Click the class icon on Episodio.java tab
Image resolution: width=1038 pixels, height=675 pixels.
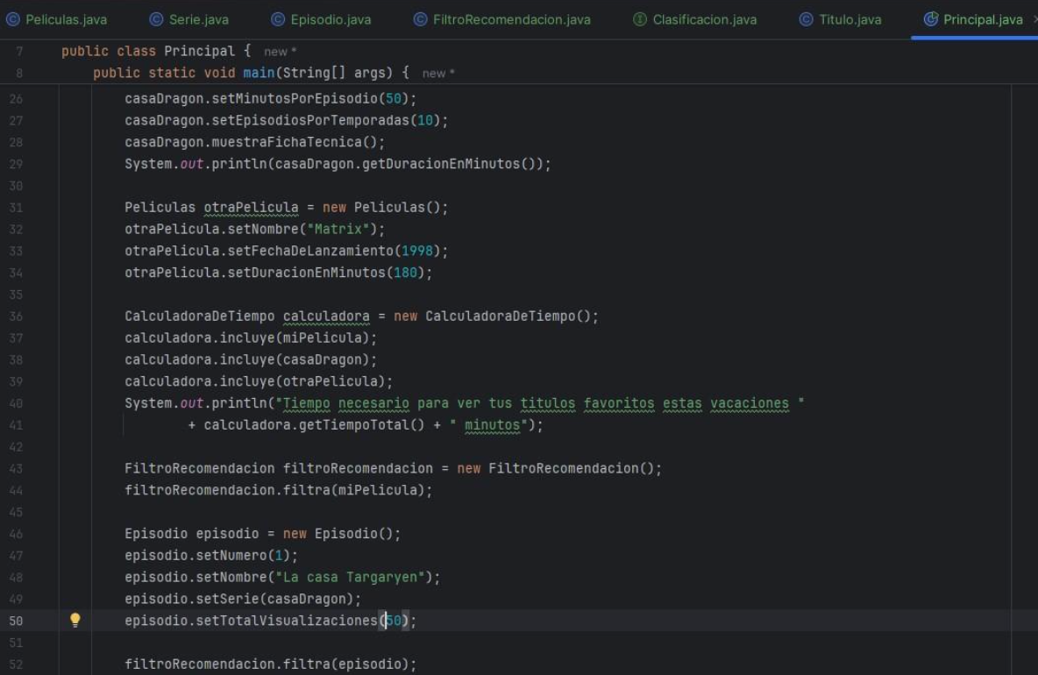point(278,20)
